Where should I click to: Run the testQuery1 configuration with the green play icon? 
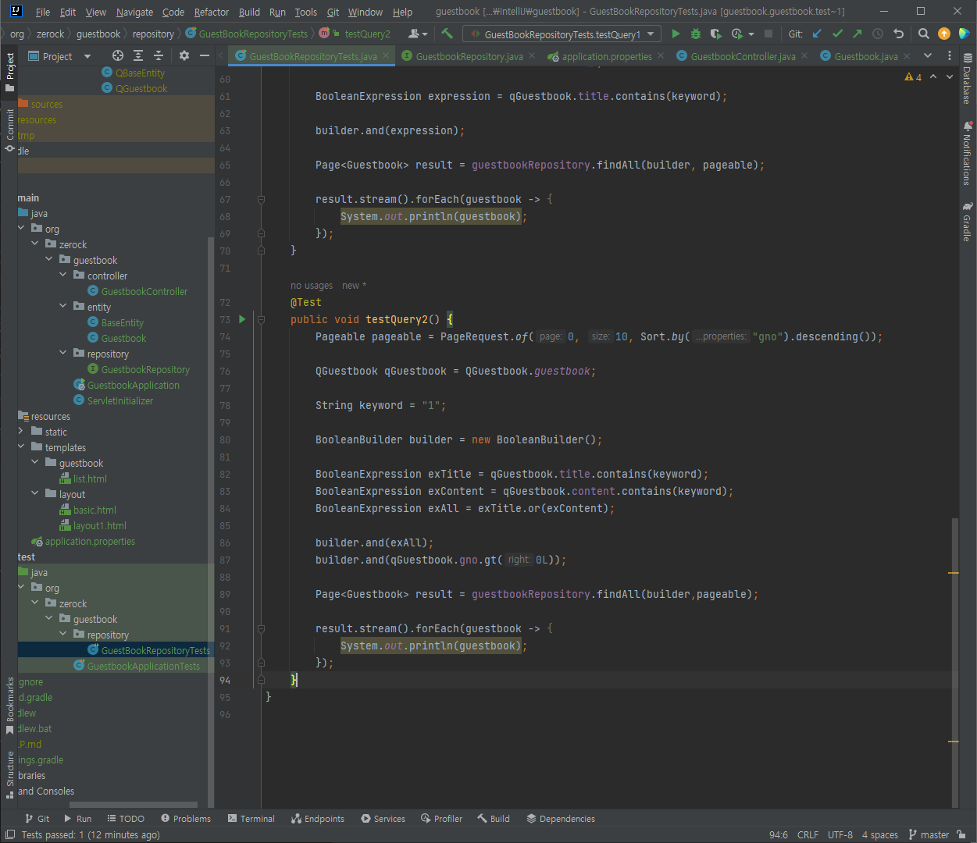676,34
